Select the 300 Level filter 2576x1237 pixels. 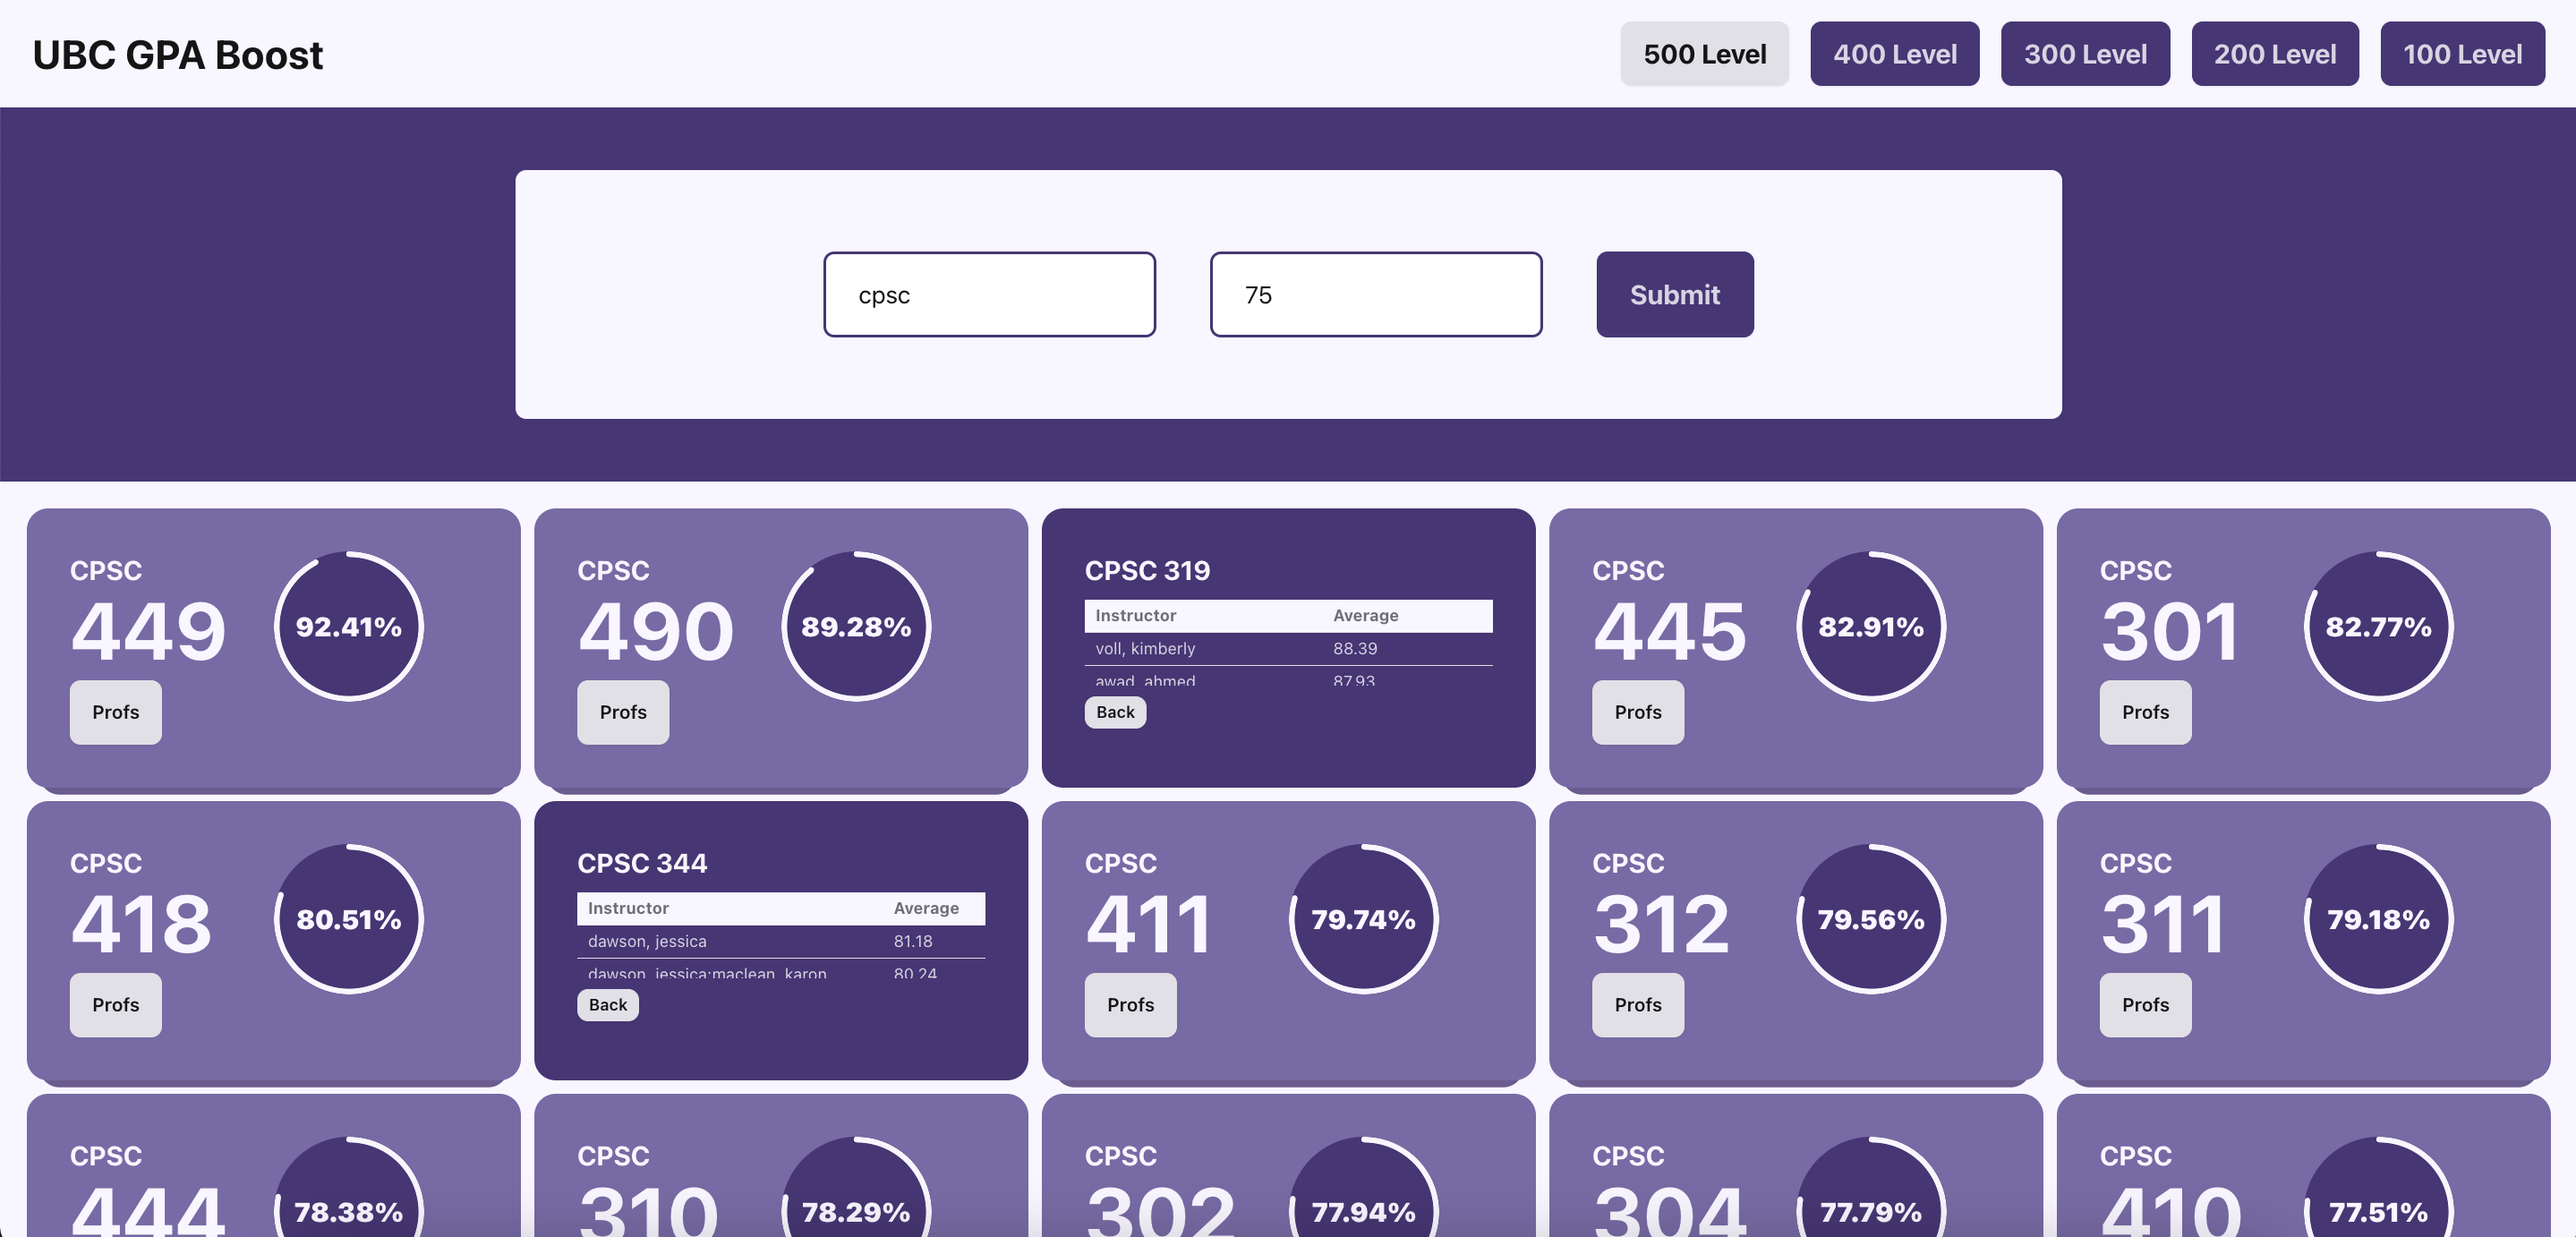point(2085,54)
